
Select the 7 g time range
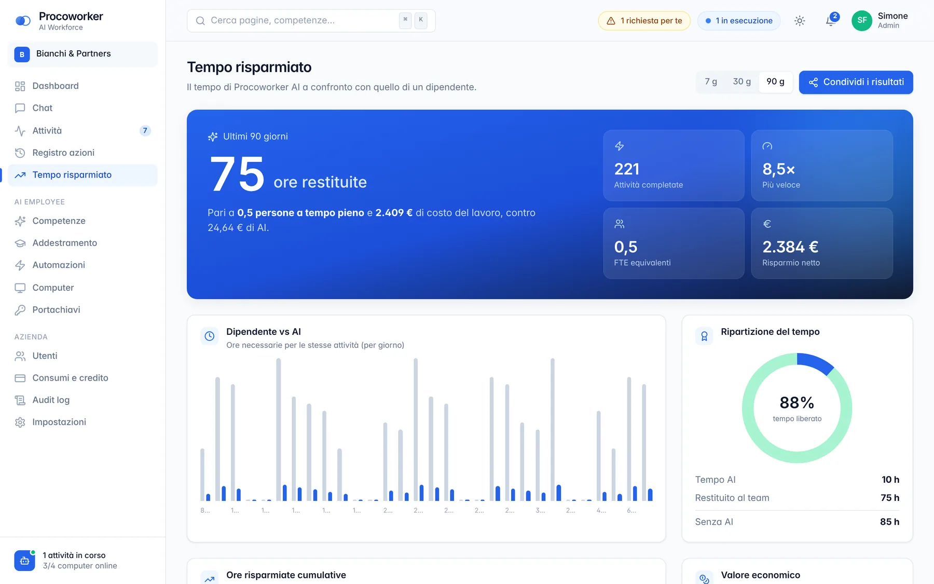point(711,82)
